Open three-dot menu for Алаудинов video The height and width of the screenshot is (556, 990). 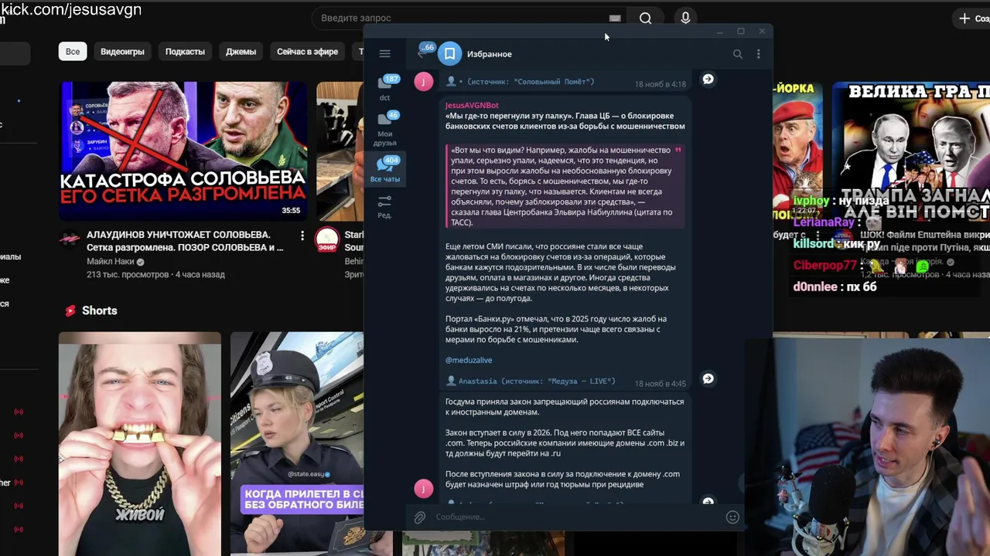[x=302, y=236]
